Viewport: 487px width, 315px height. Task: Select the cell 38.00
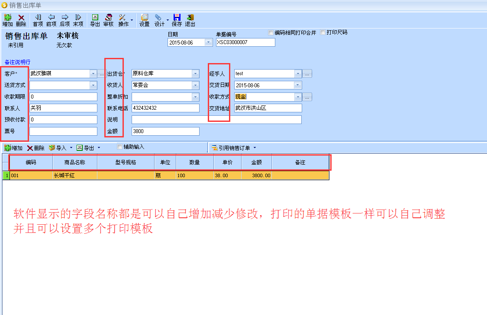[x=228, y=175]
